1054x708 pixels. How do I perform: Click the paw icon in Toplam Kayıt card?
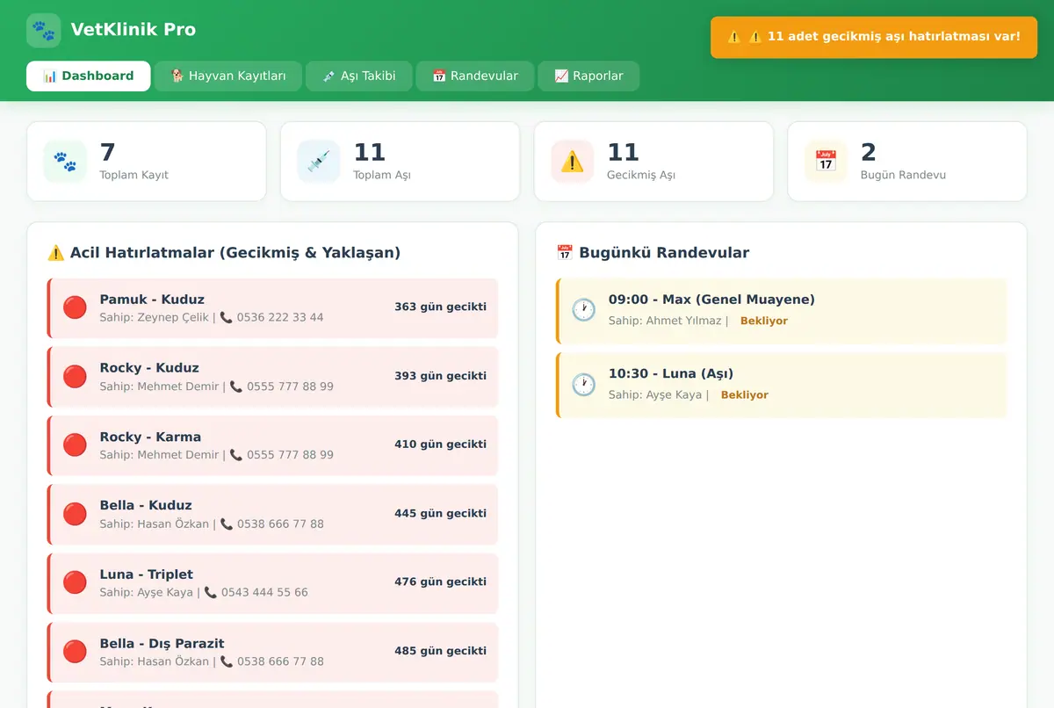[65, 162]
